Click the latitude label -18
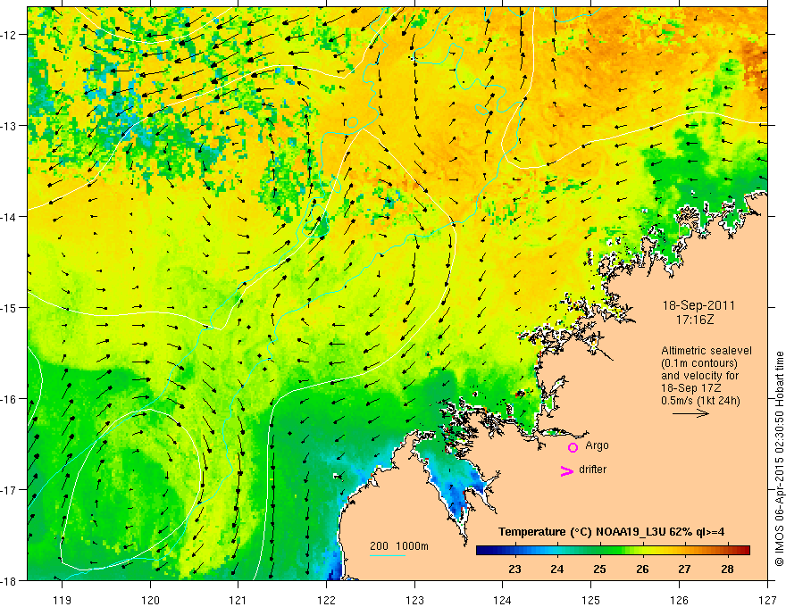The image size is (786, 607). 8,580
